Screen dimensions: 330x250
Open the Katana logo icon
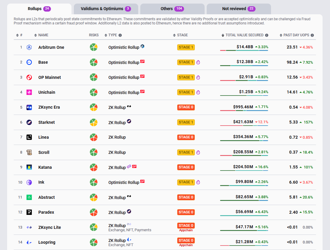tap(29, 167)
